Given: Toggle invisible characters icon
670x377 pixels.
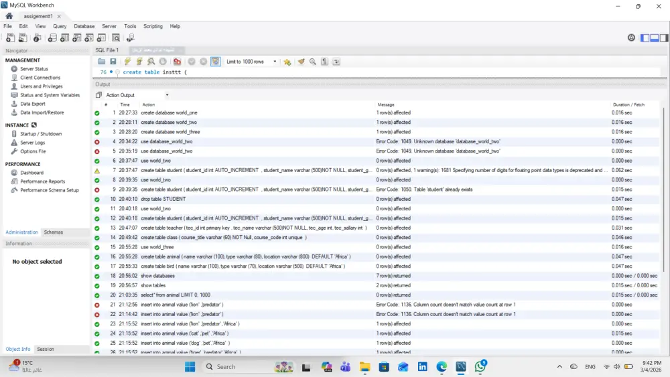Looking at the screenshot, I should (325, 62).
